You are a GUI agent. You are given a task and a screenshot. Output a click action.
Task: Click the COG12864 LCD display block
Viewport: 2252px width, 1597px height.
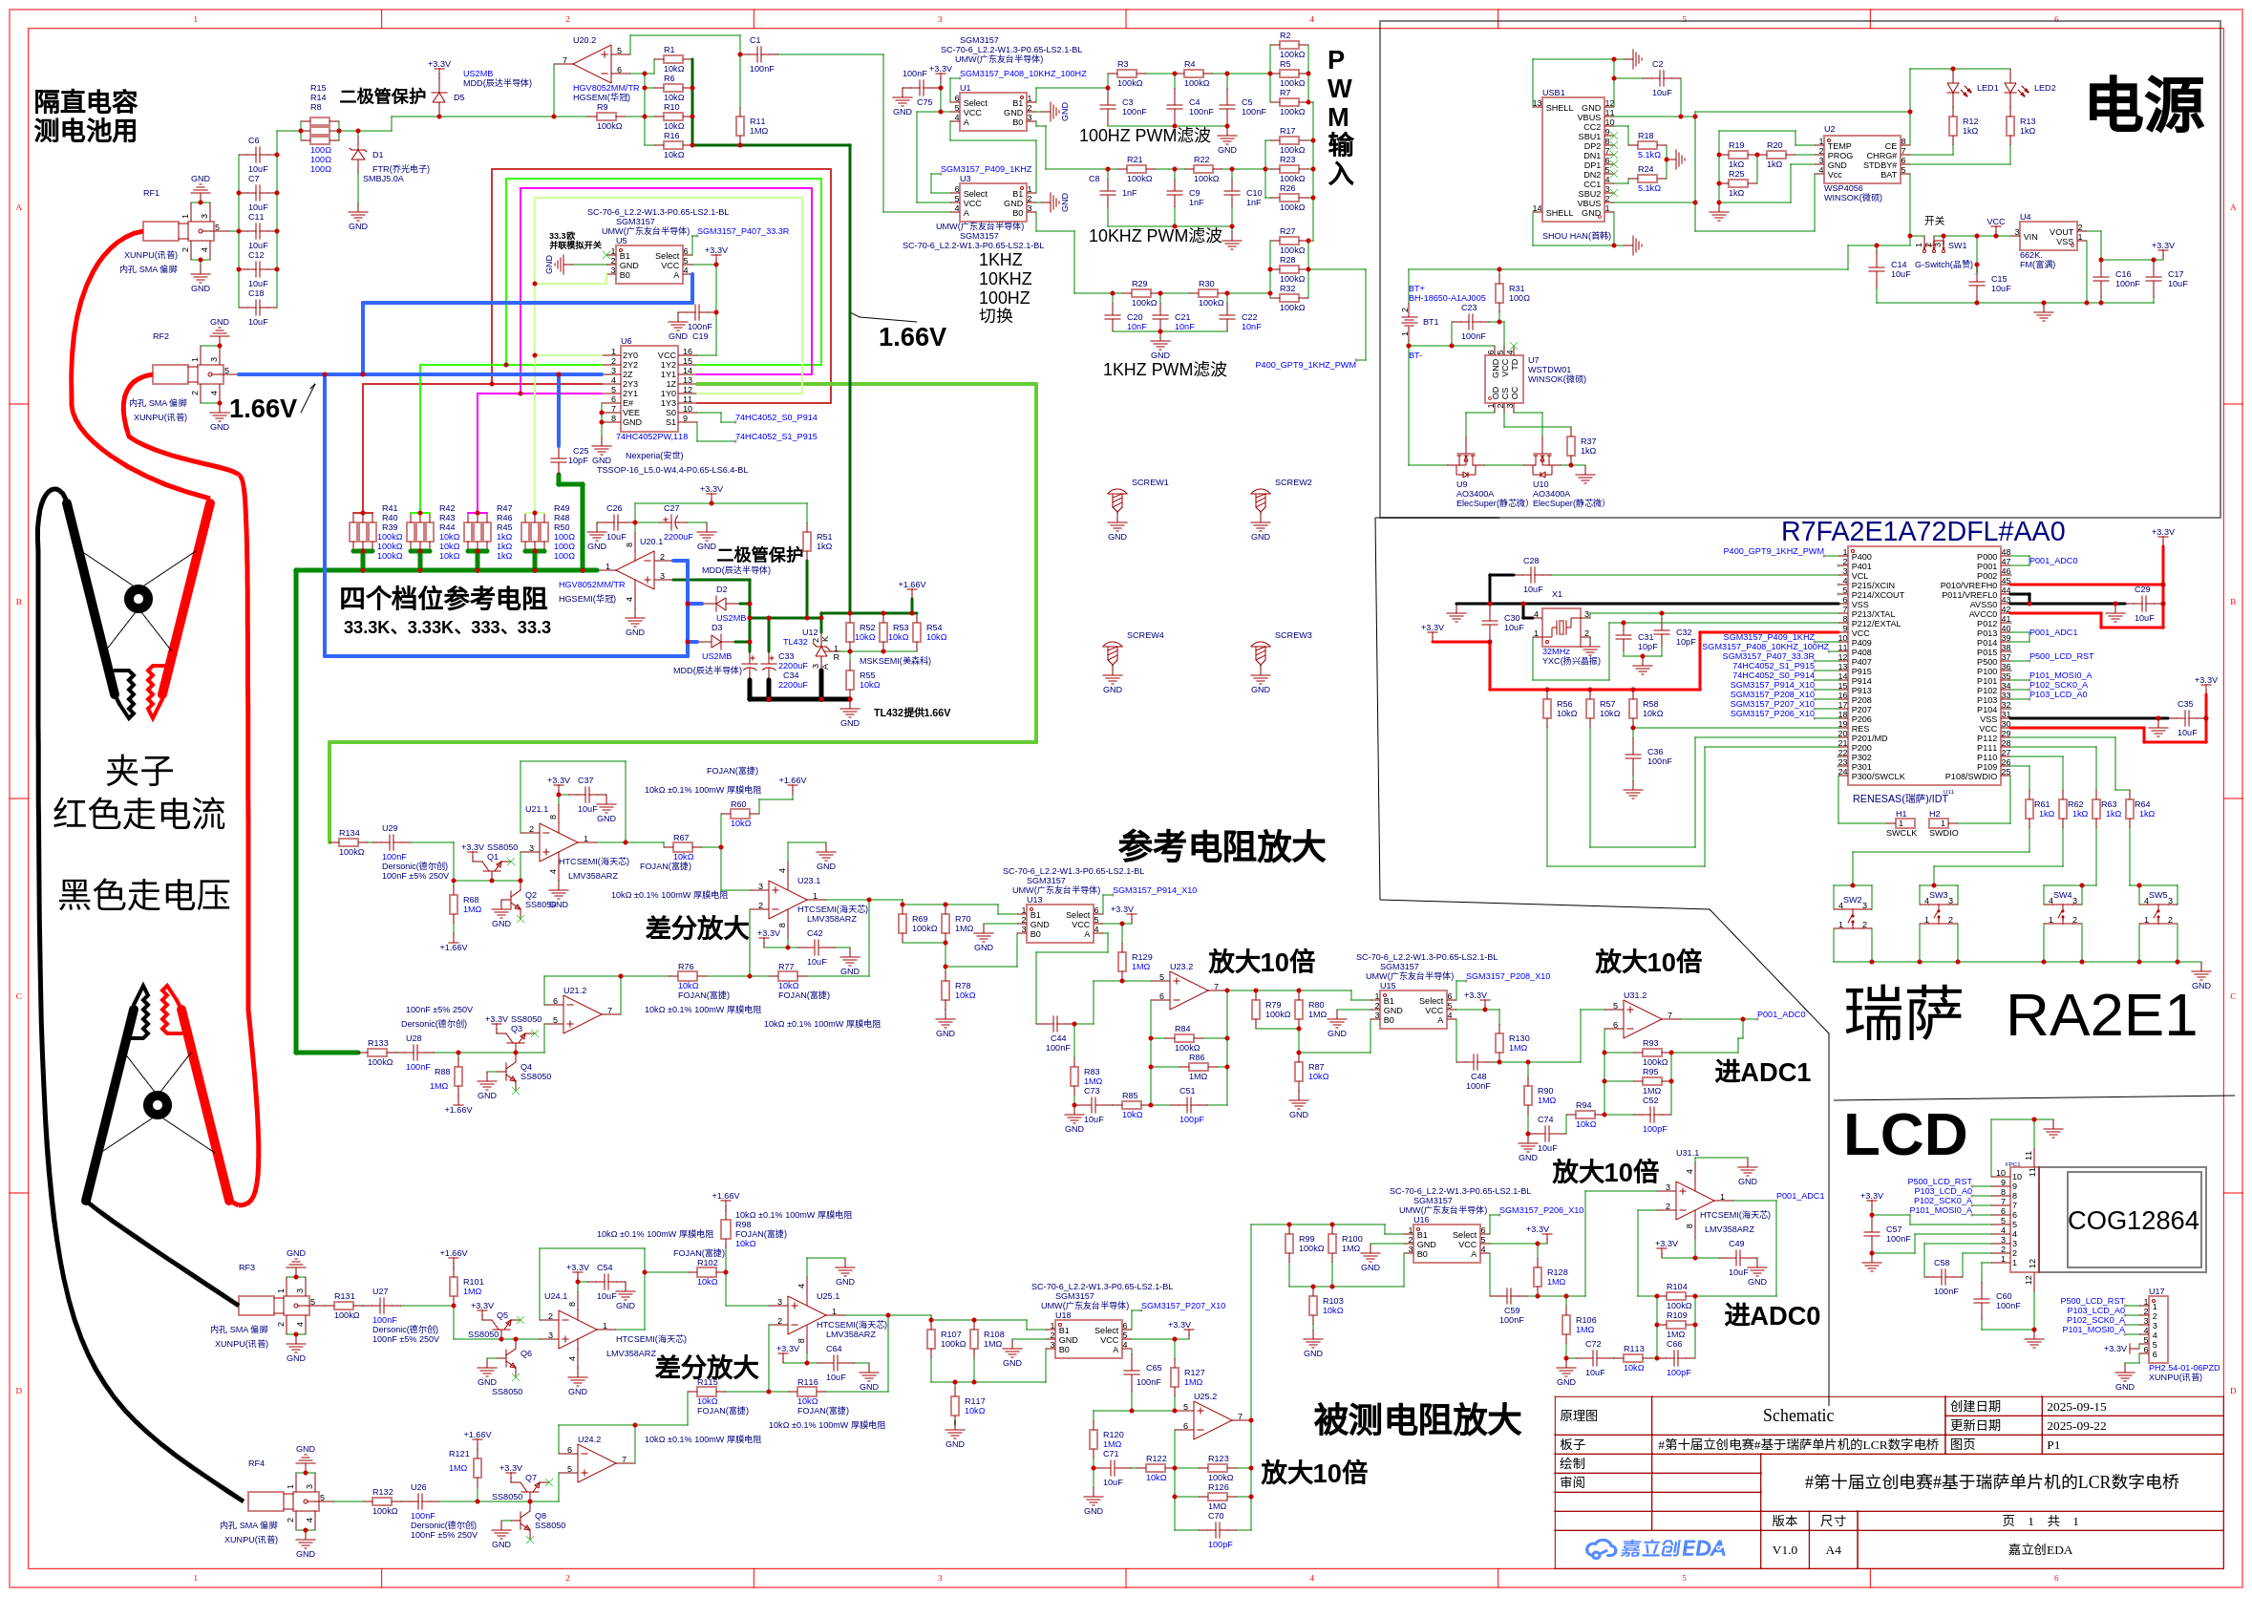click(x=2134, y=1221)
